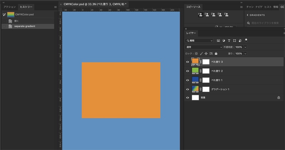
Task: Toggle the layer filtering on/off switch
Action: tap(246, 40)
